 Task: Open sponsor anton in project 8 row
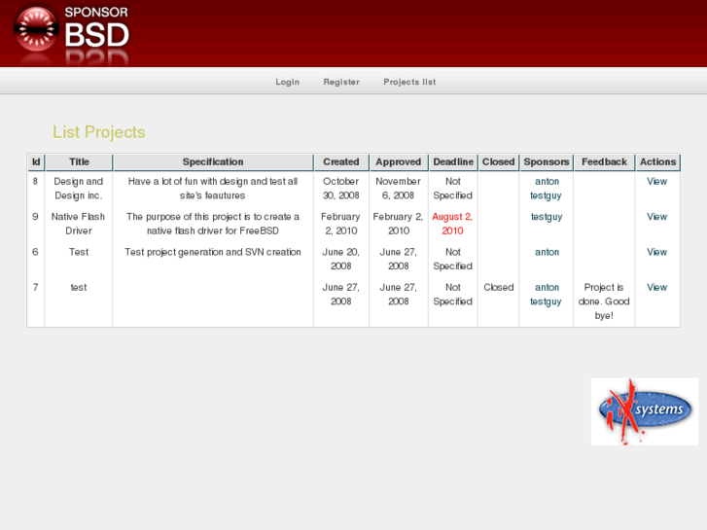[x=547, y=181]
